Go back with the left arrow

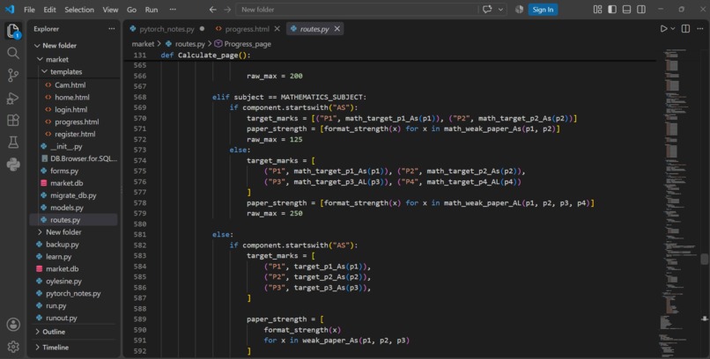(213, 10)
